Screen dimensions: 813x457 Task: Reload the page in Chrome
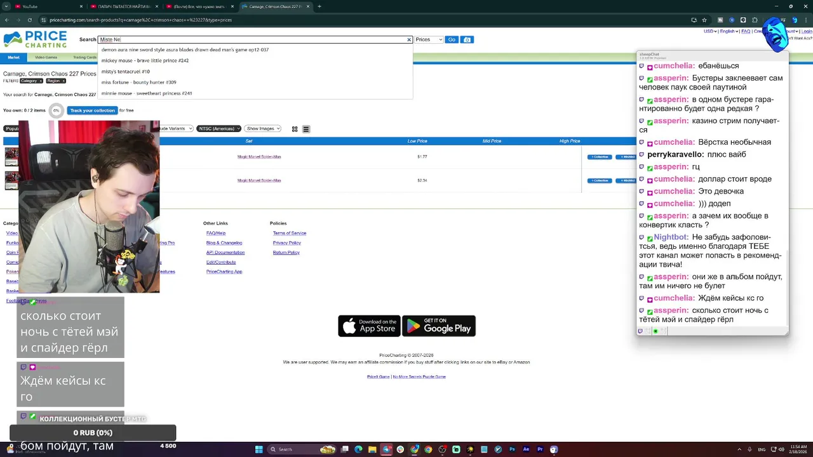pos(29,20)
